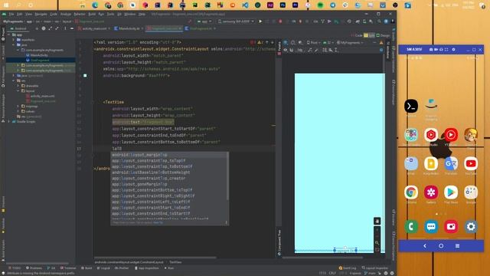Open Messages app on the phone mirror
The height and width of the screenshot is (276, 490).
click(431, 227)
